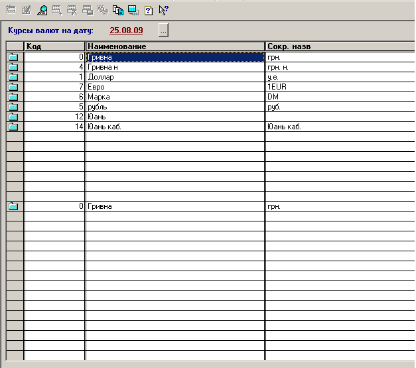
Task: Activate the What's This arrow-question help cursor
Action: [x=163, y=10]
